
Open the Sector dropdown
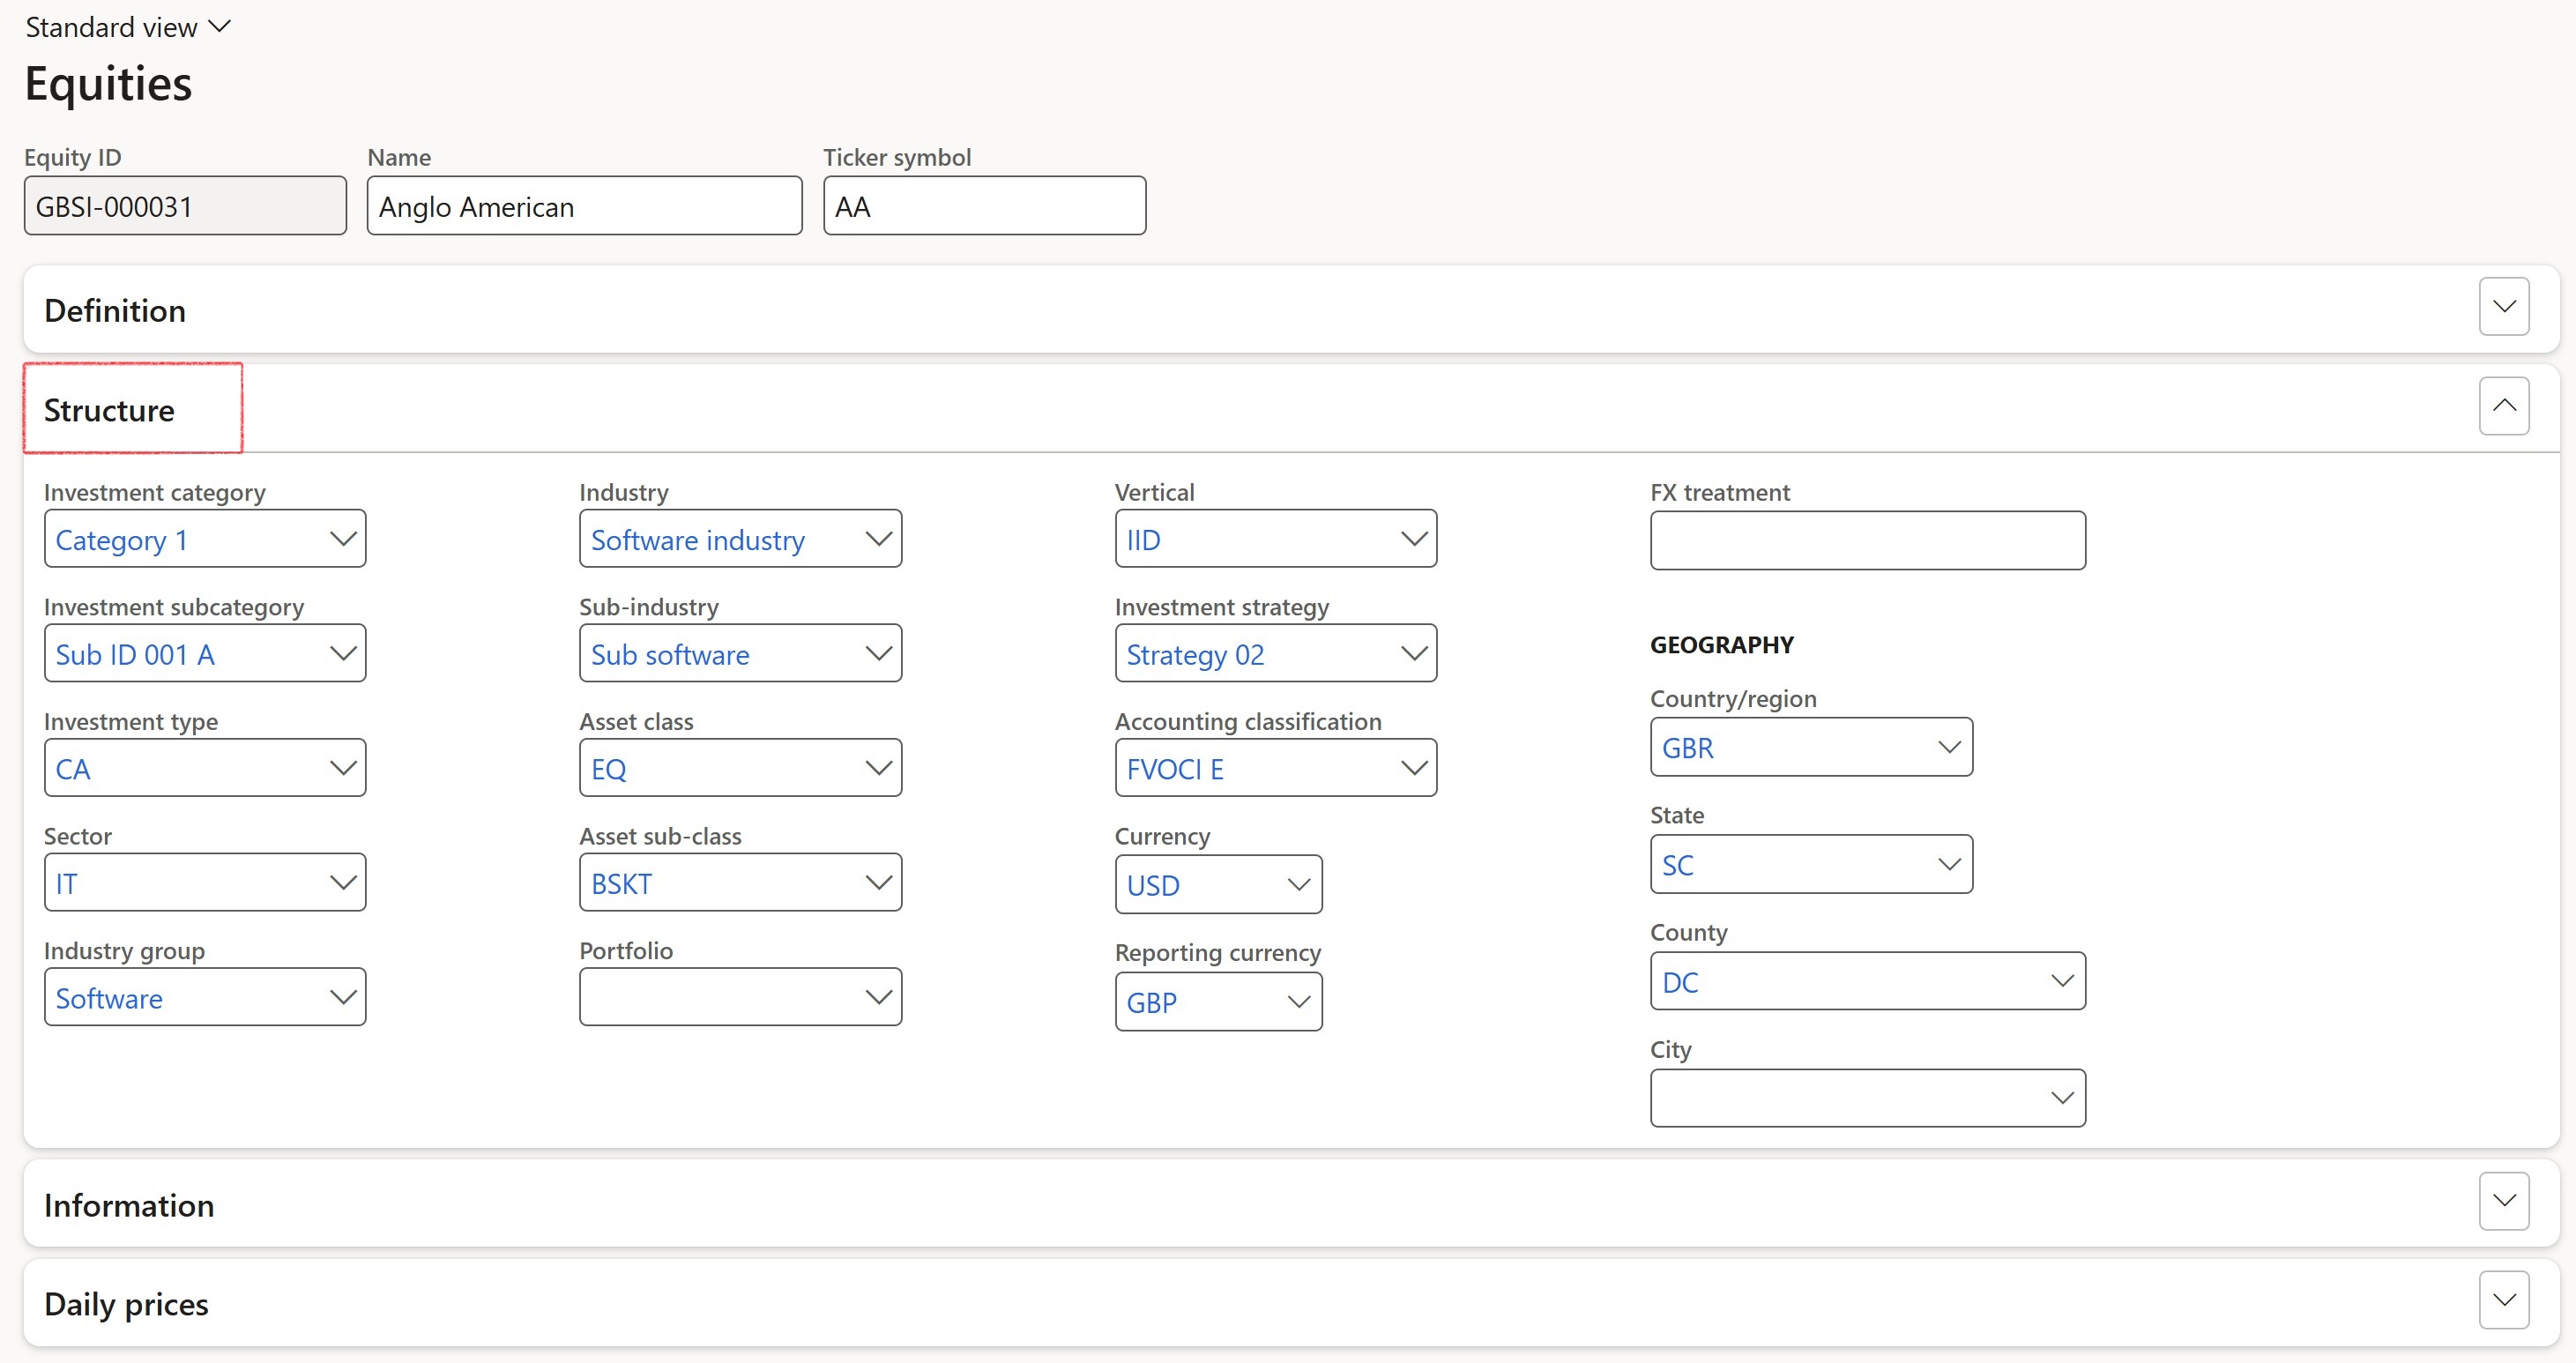tap(343, 883)
